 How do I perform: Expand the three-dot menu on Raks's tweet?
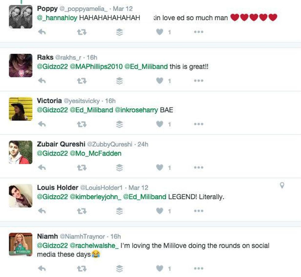[x=198, y=81]
